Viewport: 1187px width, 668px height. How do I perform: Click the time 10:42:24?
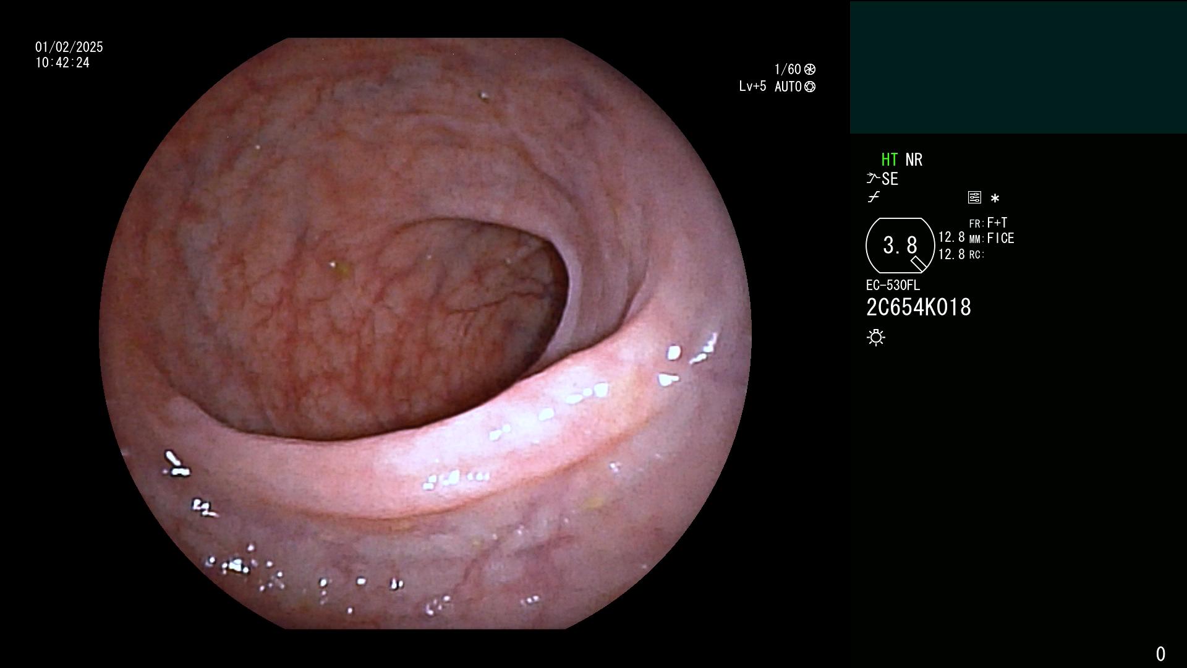(62, 62)
